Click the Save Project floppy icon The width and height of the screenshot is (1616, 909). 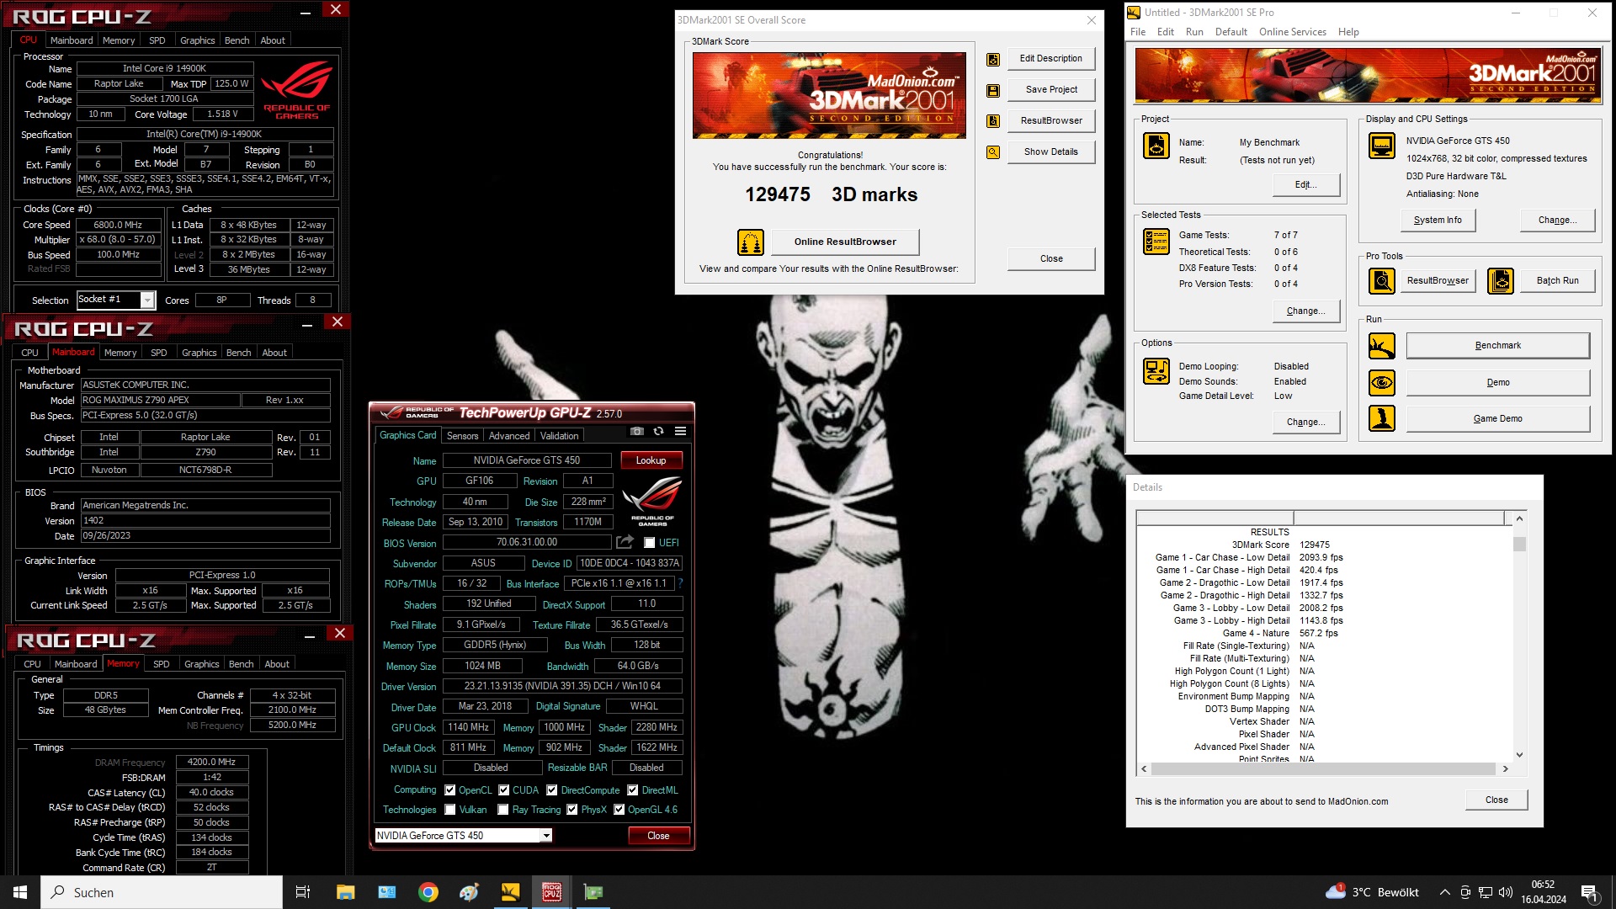[x=993, y=90]
